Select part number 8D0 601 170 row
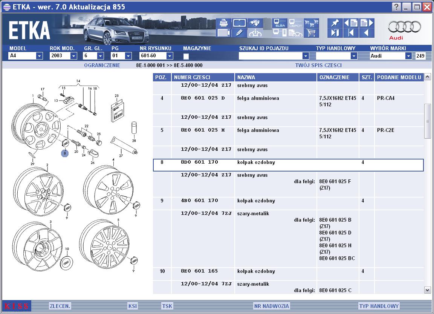 [288, 165]
